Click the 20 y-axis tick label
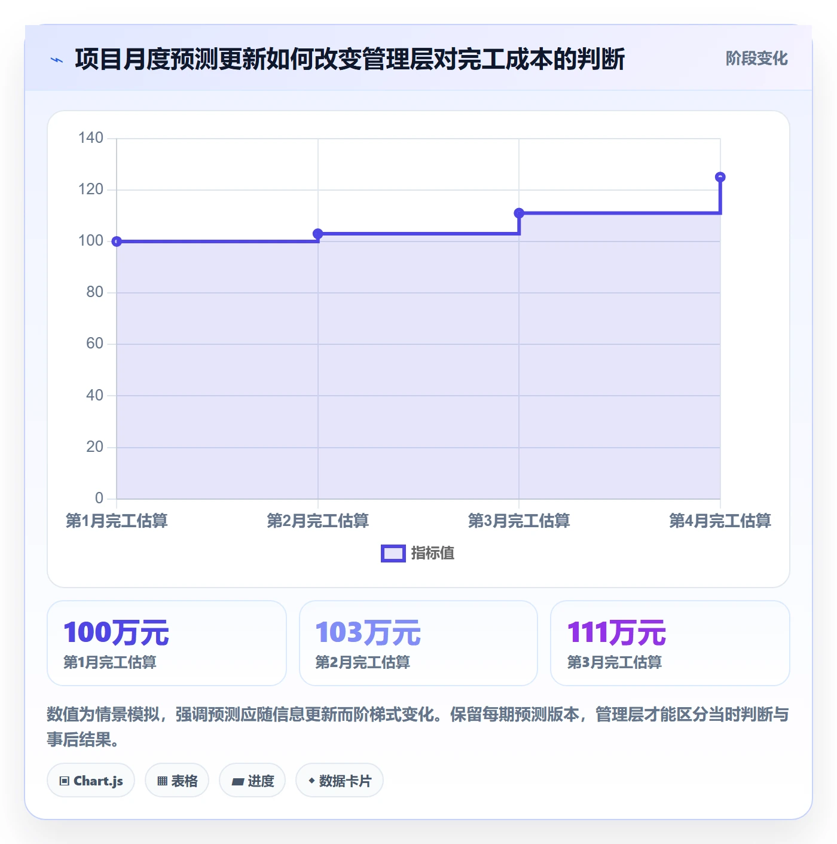The width and height of the screenshot is (837, 844). [x=94, y=447]
